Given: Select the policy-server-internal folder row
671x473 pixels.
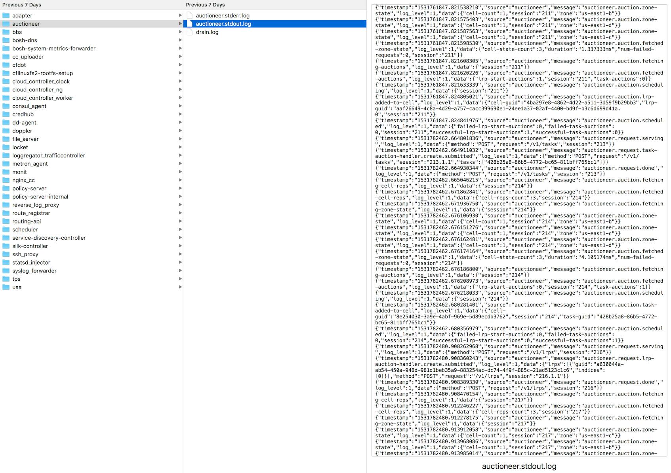Looking at the screenshot, I should coord(40,197).
